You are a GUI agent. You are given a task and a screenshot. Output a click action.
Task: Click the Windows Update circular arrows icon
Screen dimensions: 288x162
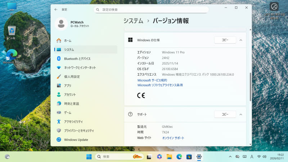pyautogui.click(x=59, y=140)
